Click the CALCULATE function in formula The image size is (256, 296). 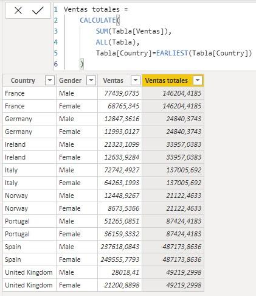[x=98, y=20]
